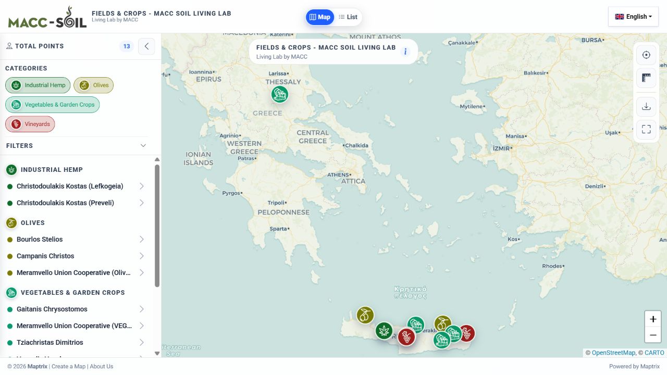Click the sidebar list scrollbar thumb
The image size is (667, 375).
[157, 226]
